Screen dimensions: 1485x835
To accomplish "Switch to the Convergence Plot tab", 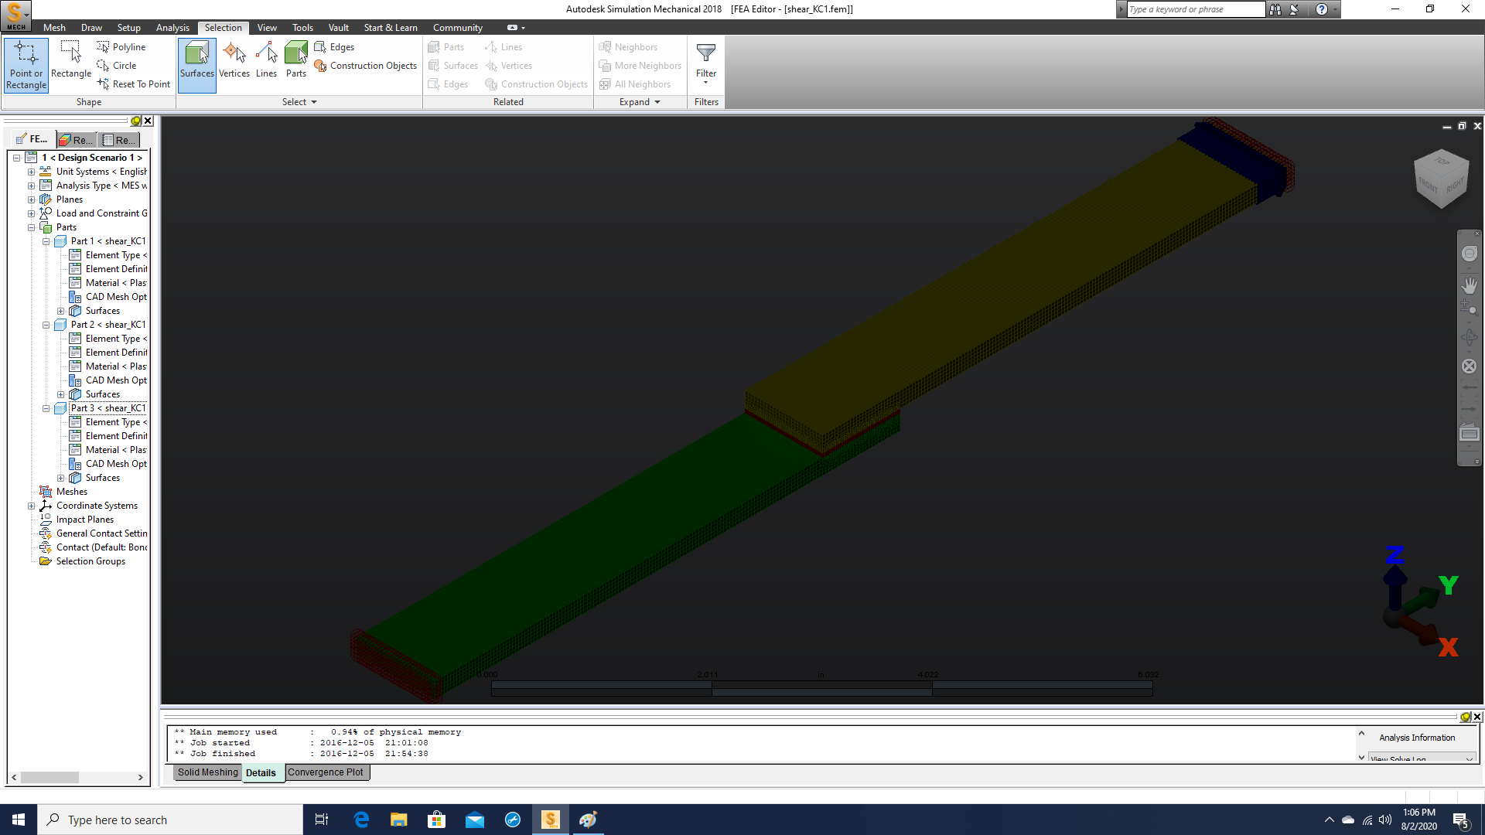I will tap(326, 772).
